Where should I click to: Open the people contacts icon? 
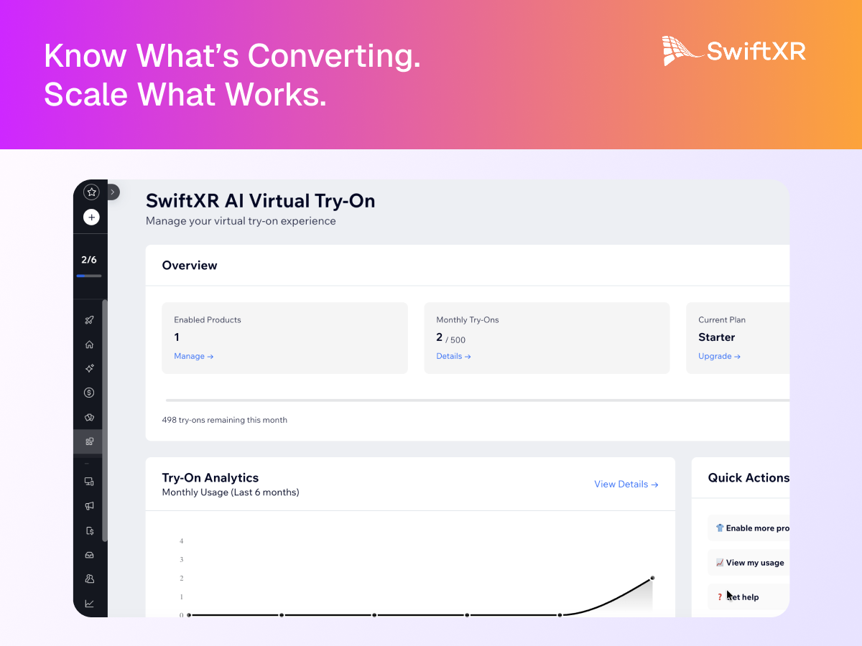[90, 579]
